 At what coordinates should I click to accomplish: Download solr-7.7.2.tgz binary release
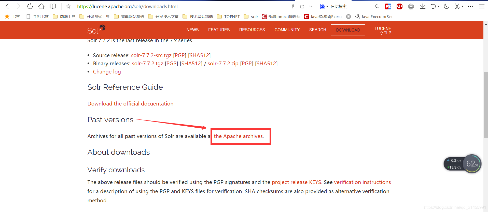[x=147, y=64]
